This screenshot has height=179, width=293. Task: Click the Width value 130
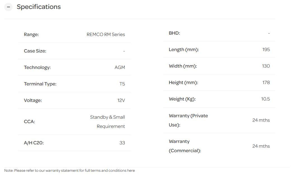pyautogui.click(x=266, y=66)
